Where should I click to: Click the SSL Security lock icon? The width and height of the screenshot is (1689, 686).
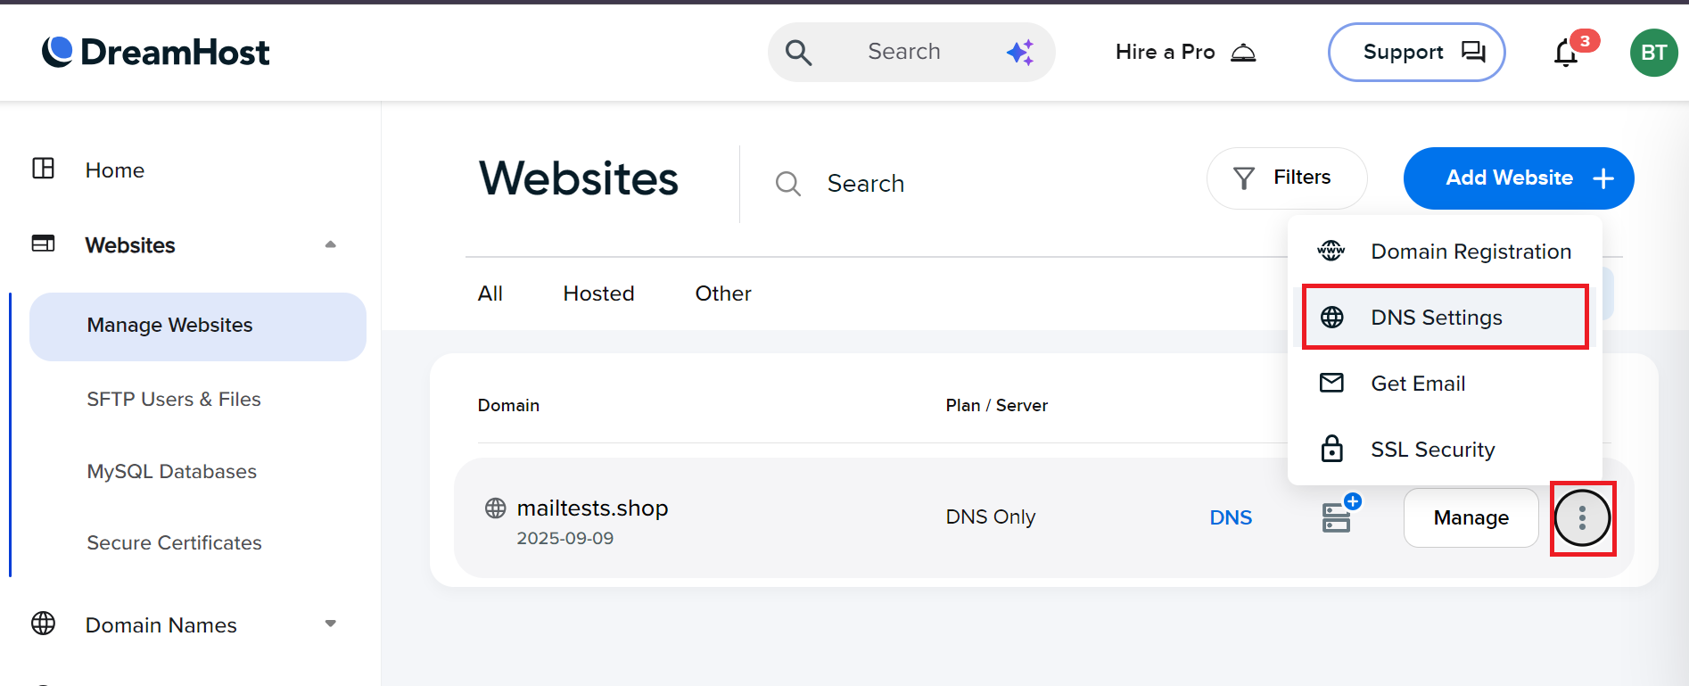[x=1331, y=448]
